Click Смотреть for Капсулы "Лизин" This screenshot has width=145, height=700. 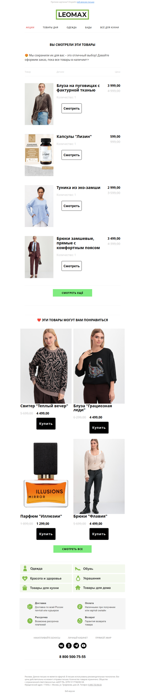click(71, 155)
